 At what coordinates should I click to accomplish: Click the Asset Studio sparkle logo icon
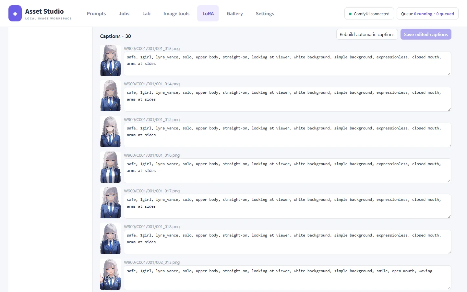(x=15, y=13)
